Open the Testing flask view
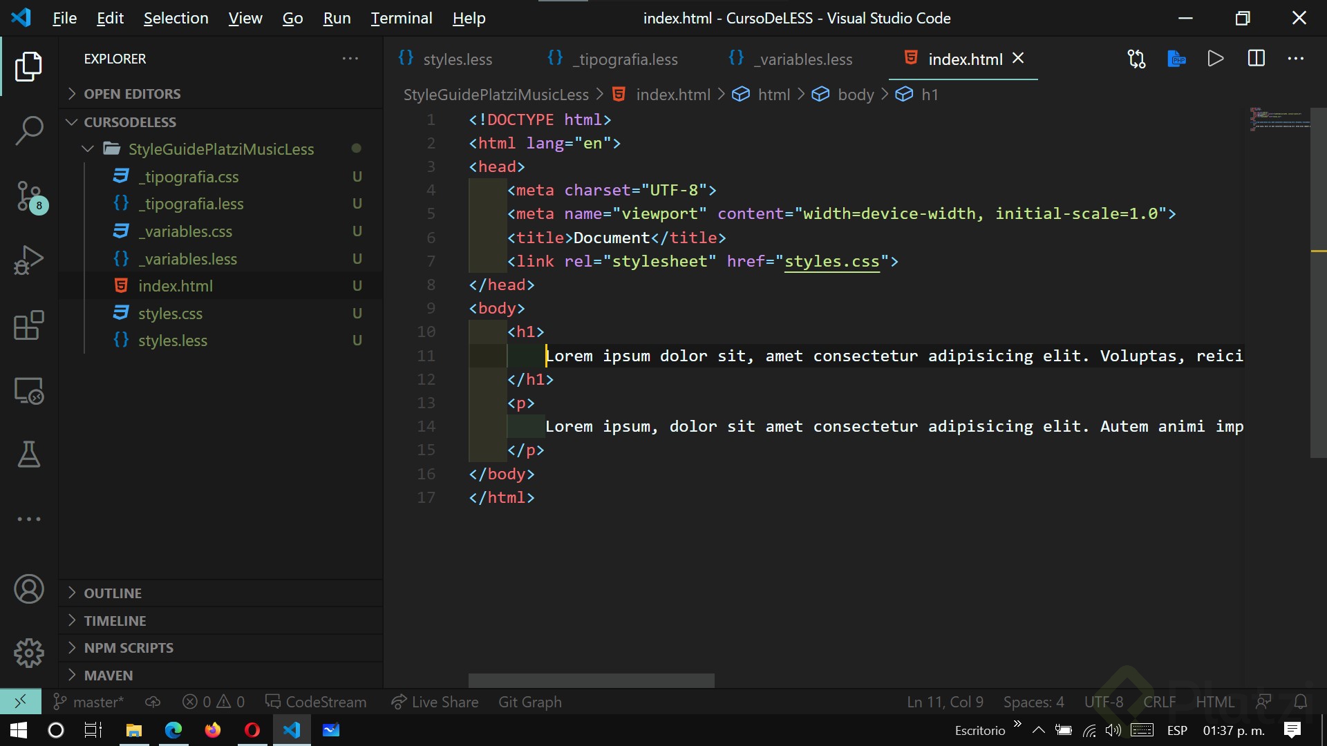The height and width of the screenshot is (746, 1327). [x=28, y=455]
